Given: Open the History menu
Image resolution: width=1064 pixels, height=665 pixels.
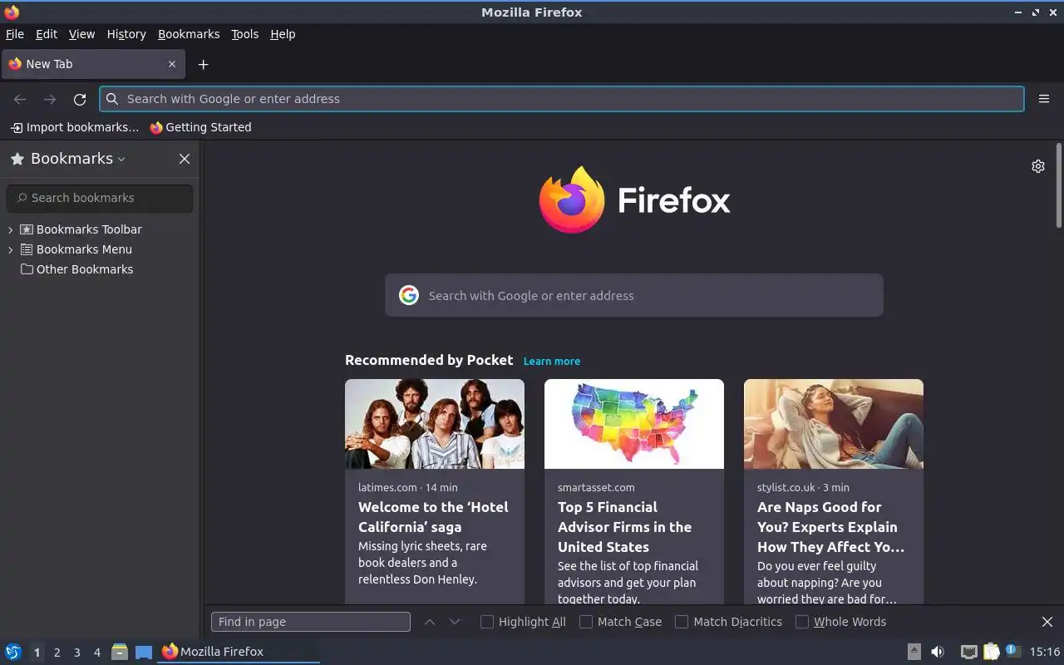Looking at the screenshot, I should [126, 34].
